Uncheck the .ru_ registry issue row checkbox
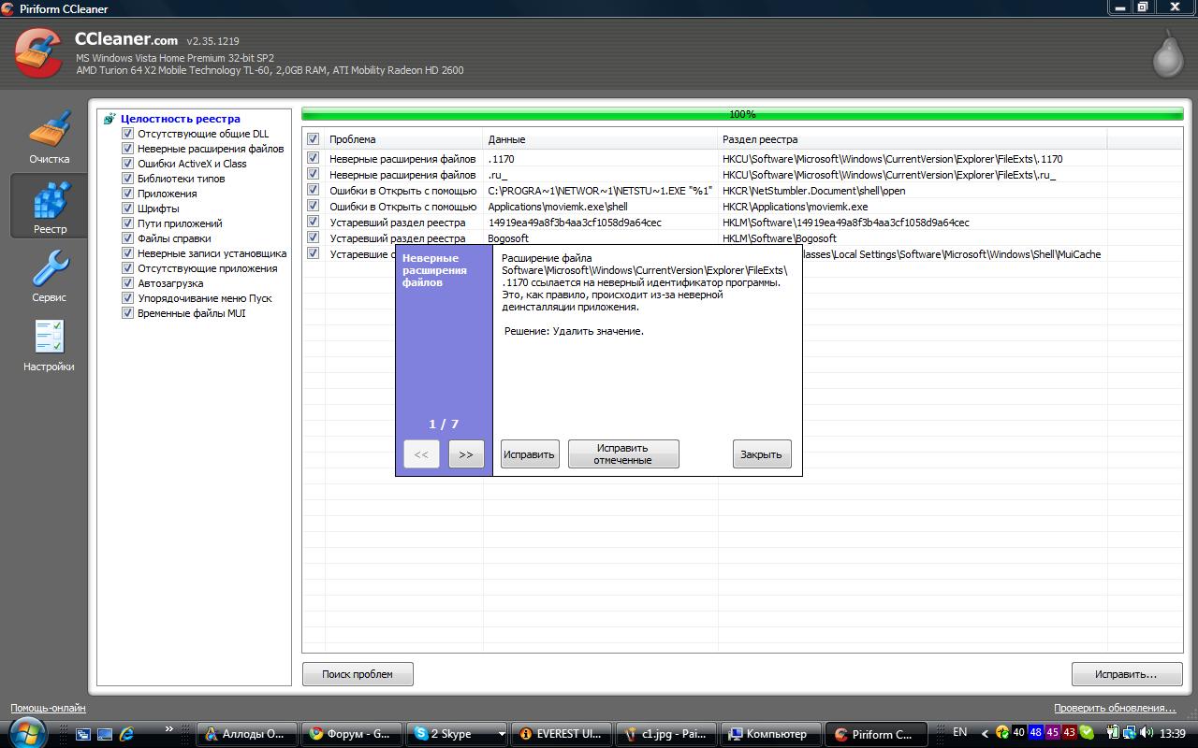Viewport: 1198px width, 748px height. (x=313, y=175)
